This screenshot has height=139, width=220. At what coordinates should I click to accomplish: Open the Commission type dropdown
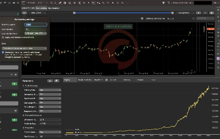click(36, 34)
